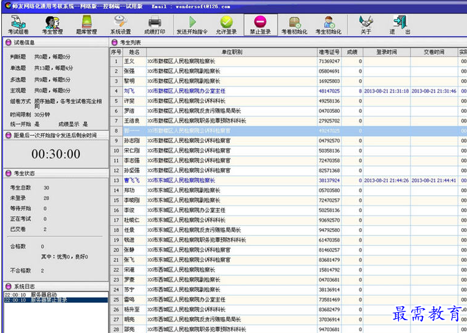This screenshot has width=467, height=333.
Task: Click exam number 48147025
Action: pyautogui.click(x=329, y=91)
